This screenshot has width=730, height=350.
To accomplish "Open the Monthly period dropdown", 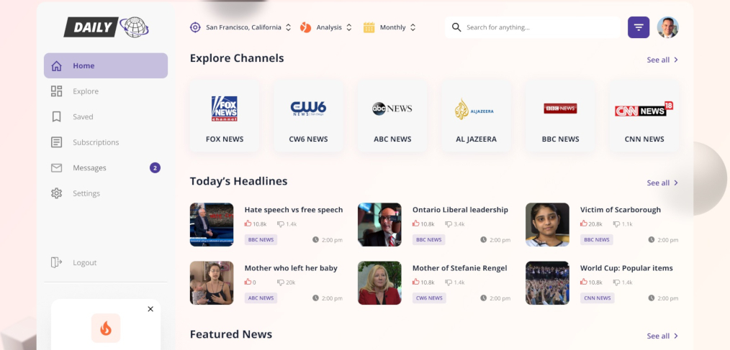I will [x=389, y=27].
